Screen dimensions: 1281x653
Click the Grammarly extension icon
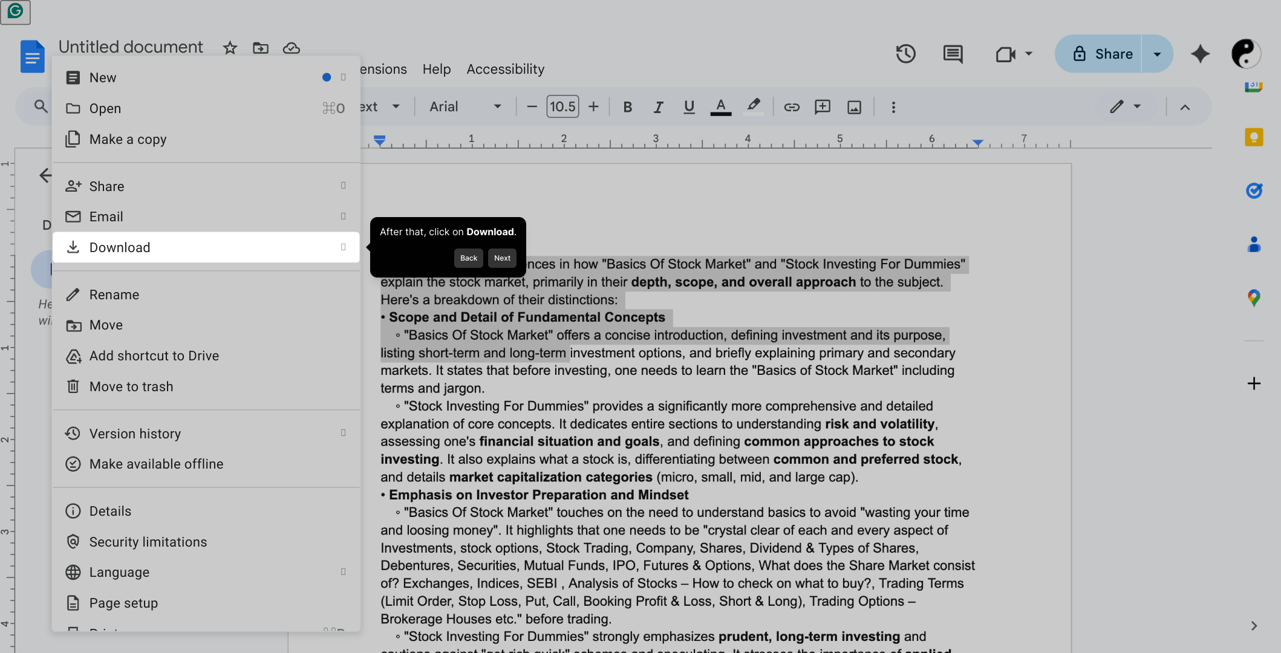point(15,11)
